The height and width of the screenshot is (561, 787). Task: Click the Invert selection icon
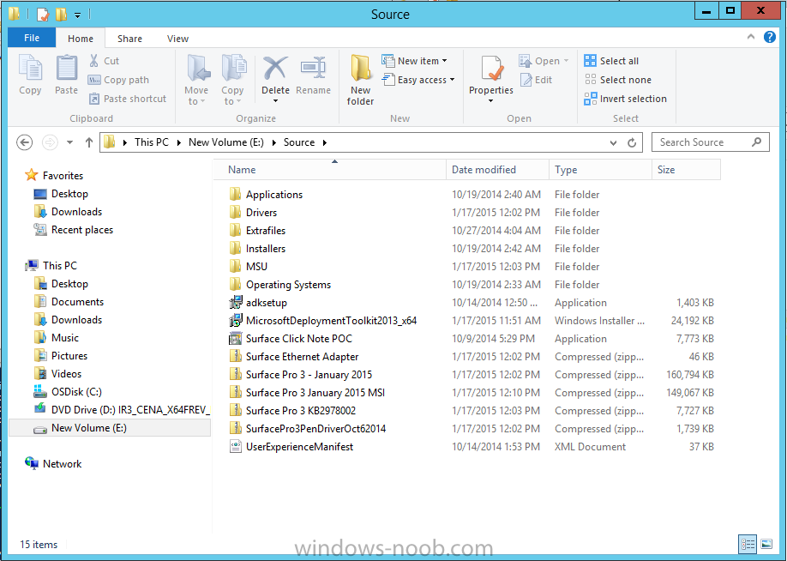590,99
